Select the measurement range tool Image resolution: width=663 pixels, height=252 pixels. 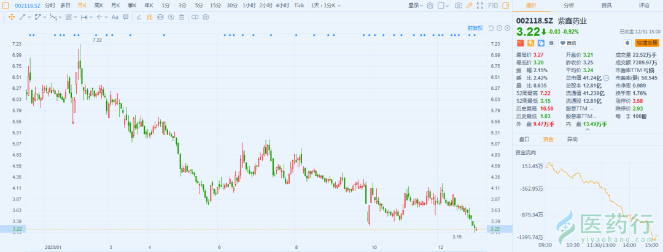[x=69, y=17]
